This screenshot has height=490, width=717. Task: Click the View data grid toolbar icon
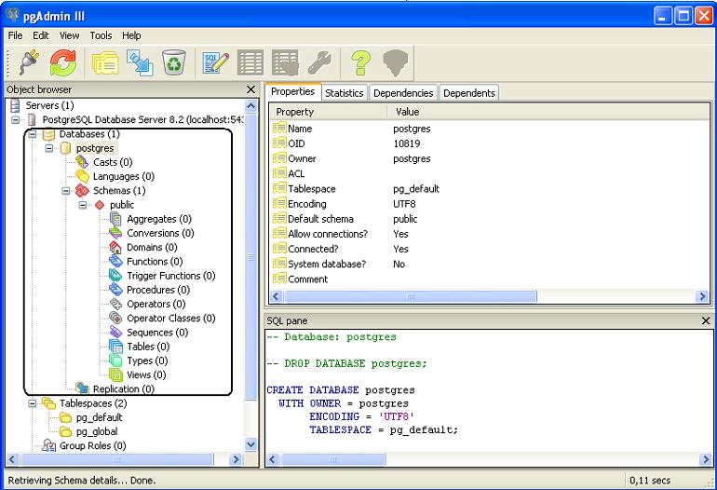coord(250,62)
